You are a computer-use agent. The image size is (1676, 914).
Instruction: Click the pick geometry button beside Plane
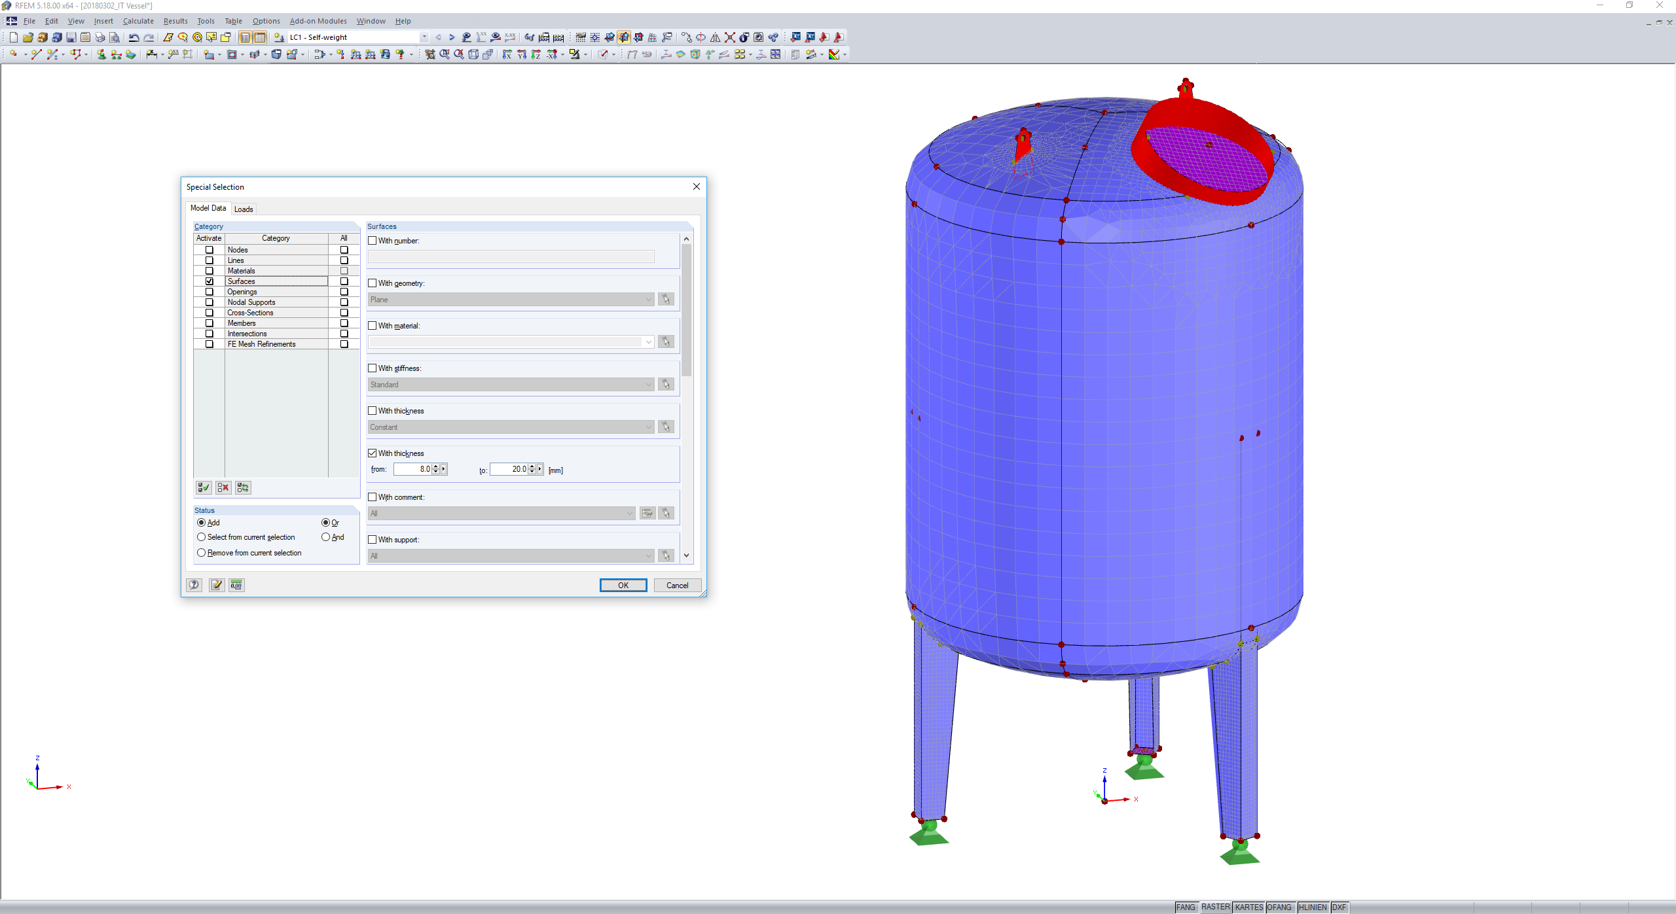click(x=666, y=300)
